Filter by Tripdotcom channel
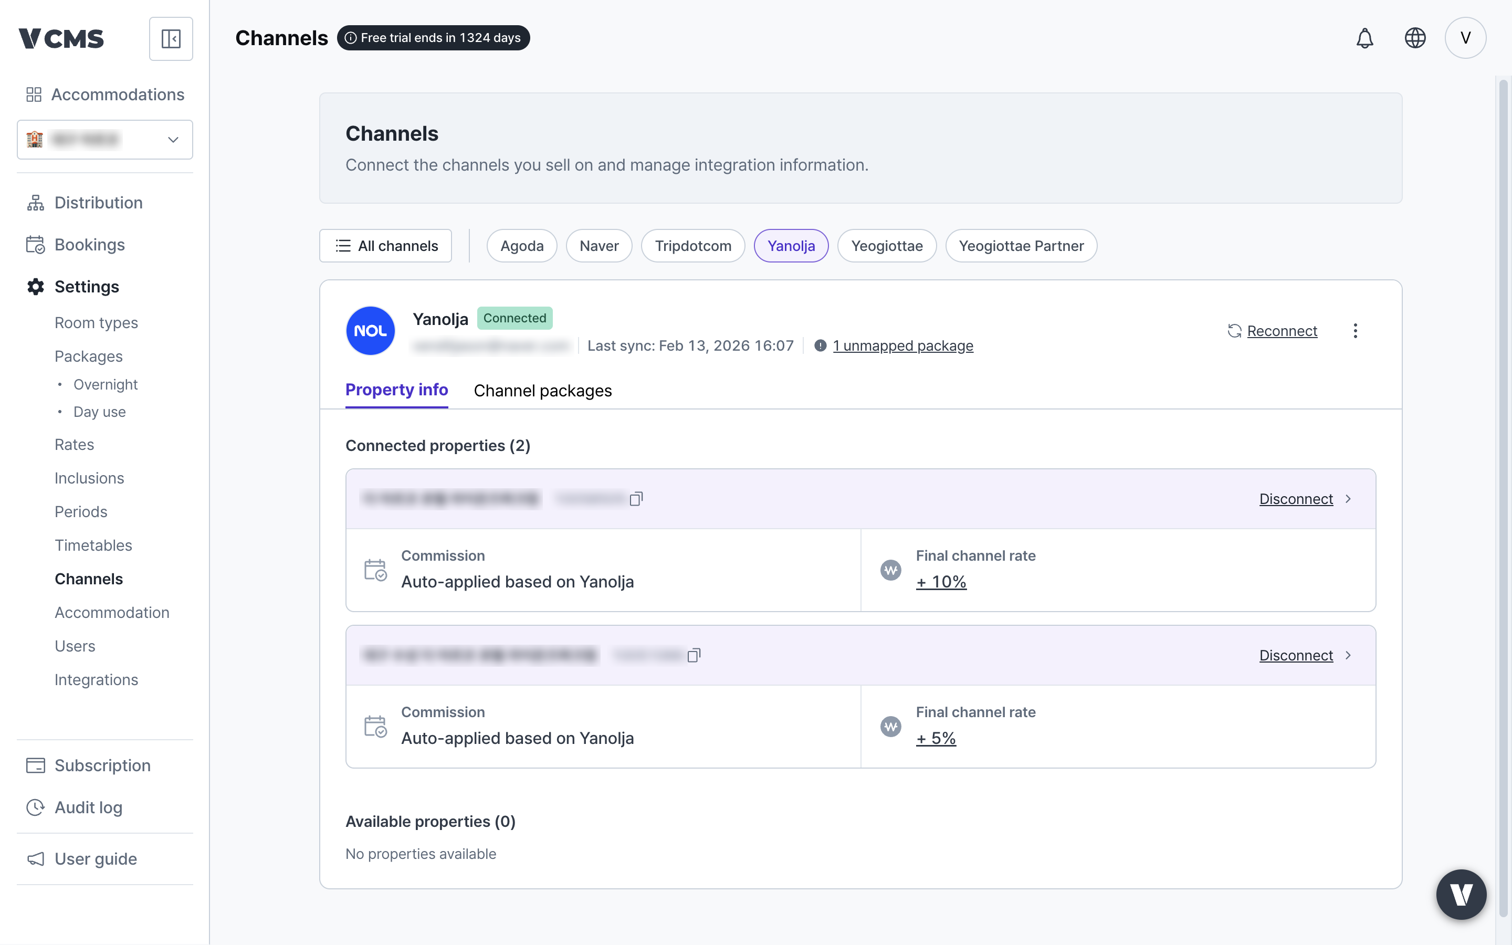 [x=693, y=246]
